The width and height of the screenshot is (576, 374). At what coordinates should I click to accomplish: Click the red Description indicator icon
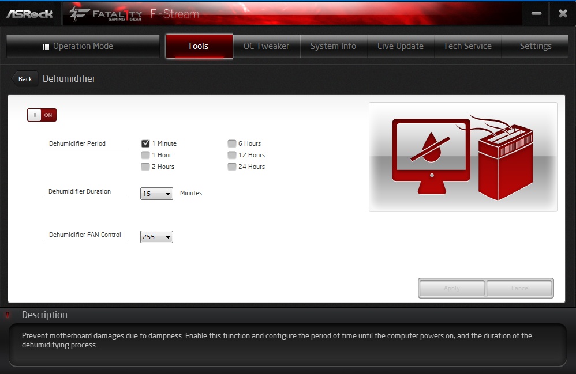(8, 315)
